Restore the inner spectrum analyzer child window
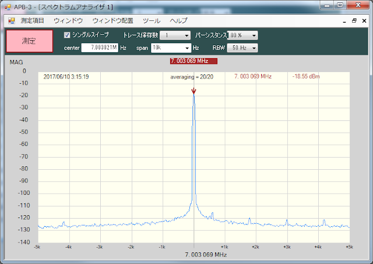Viewport: 373px width, 264px height. 354,21
